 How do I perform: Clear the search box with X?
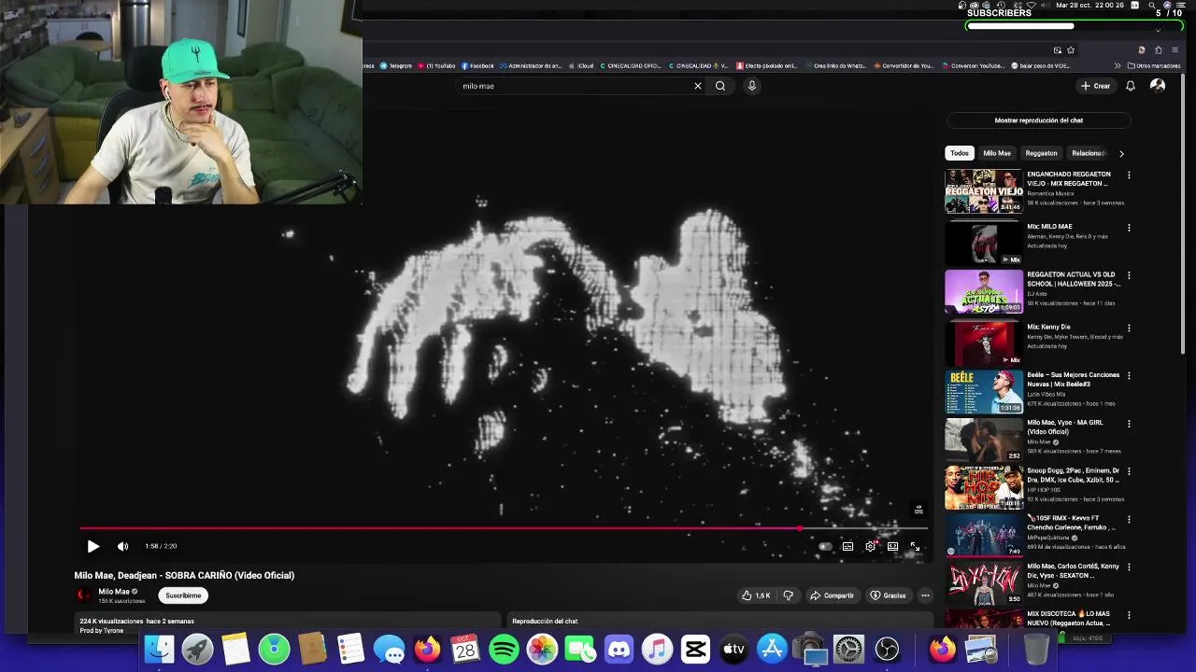[697, 86]
